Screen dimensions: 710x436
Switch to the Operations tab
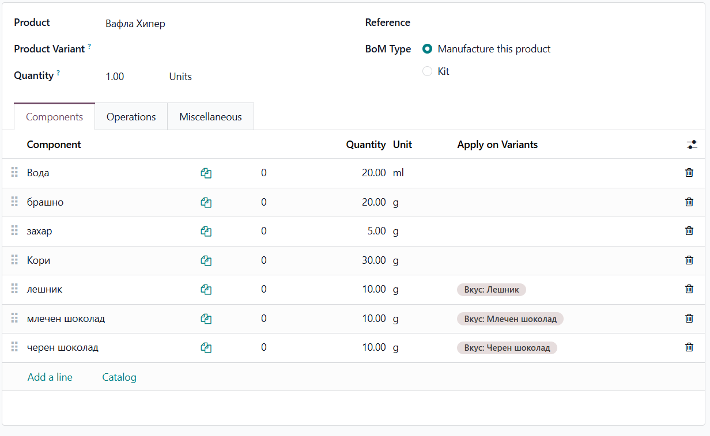(131, 117)
